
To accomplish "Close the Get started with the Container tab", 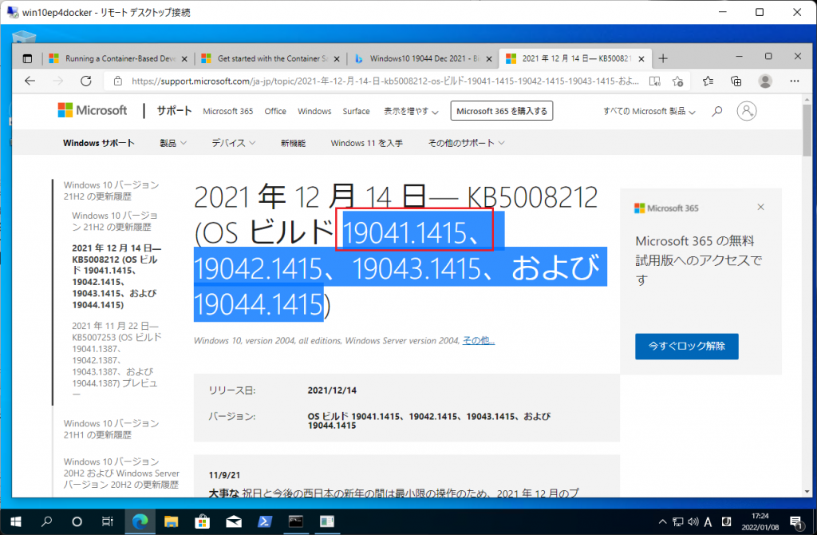I will click(x=337, y=59).
